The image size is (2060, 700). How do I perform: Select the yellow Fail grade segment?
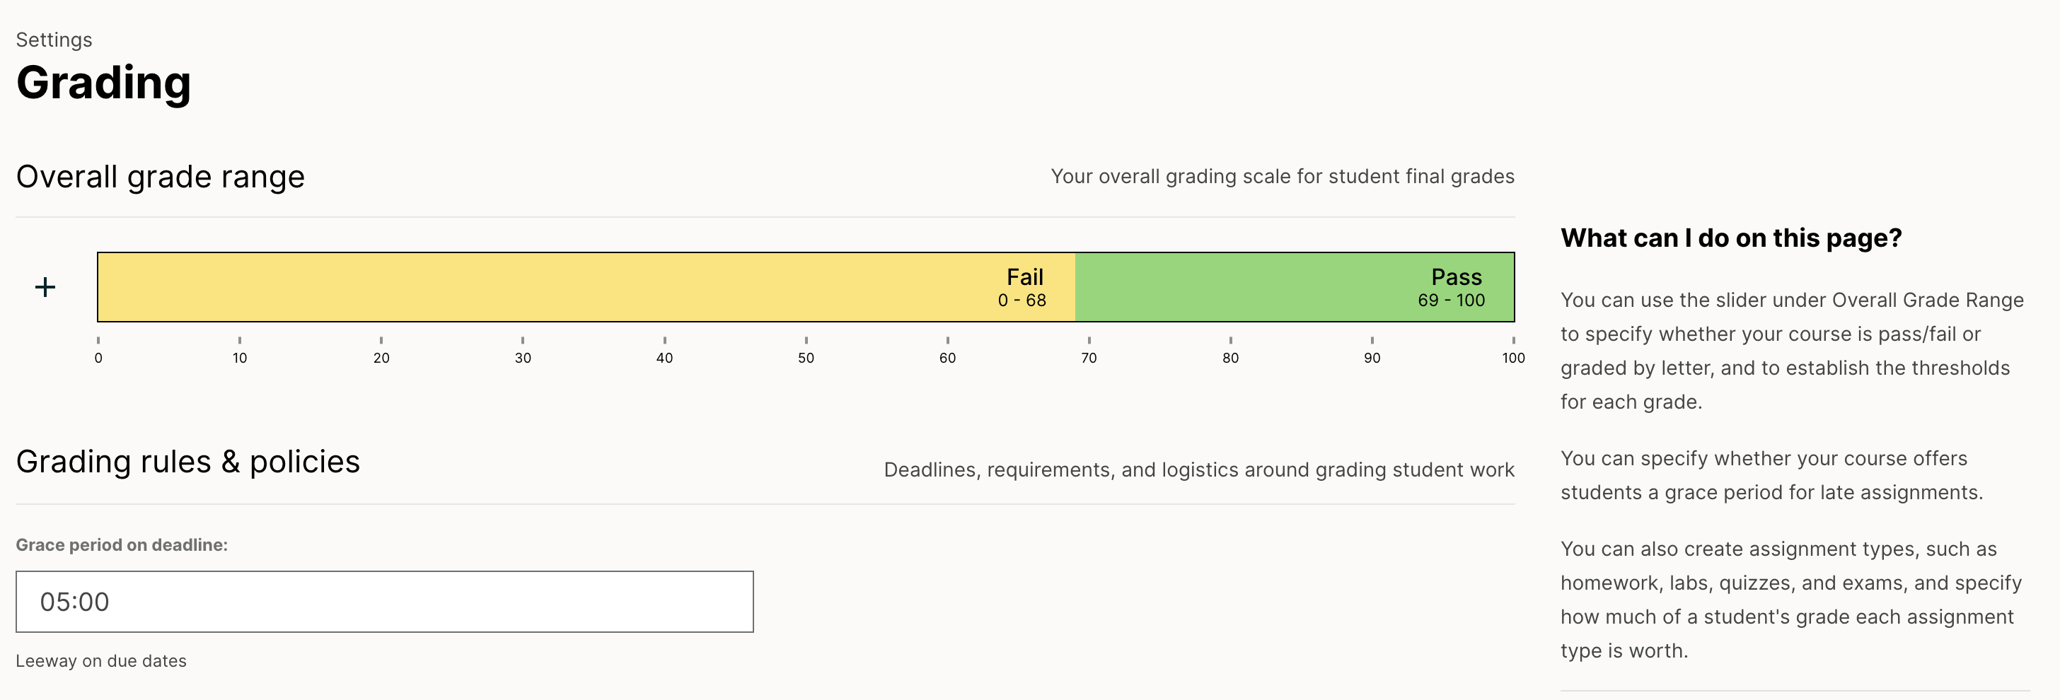click(x=585, y=287)
